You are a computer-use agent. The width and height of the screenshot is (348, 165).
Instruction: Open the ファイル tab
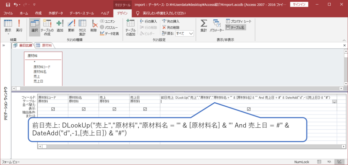8,13
